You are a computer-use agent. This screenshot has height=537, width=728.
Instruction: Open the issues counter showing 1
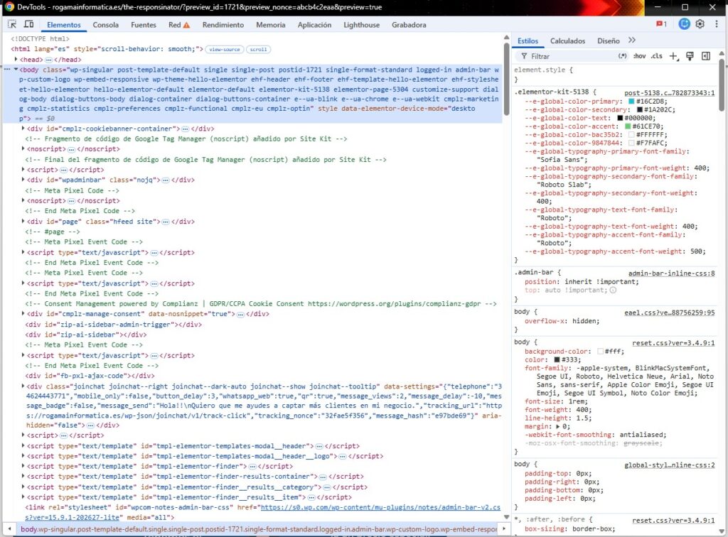coord(661,24)
